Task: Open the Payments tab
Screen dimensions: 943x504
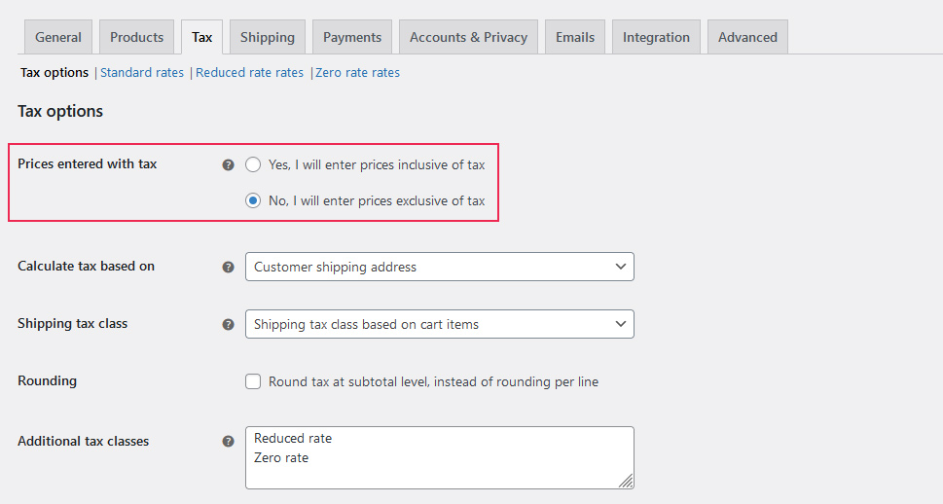Action: tap(352, 37)
